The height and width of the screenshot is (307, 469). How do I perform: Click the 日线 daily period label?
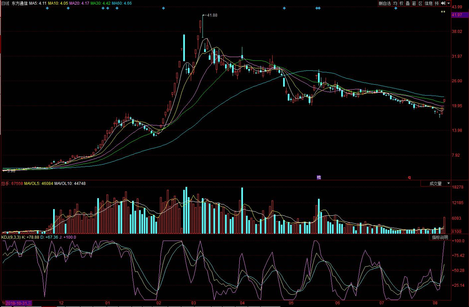(5, 3)
